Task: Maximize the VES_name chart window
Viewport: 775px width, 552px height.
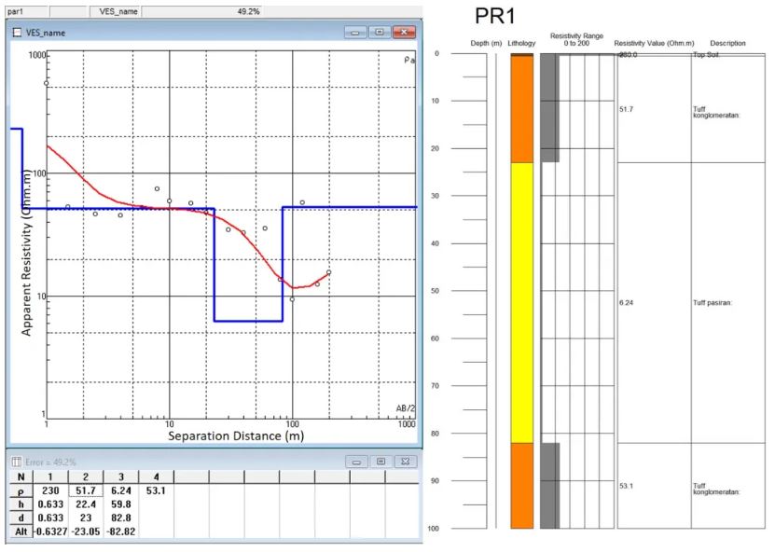Action: pos(379,32)
